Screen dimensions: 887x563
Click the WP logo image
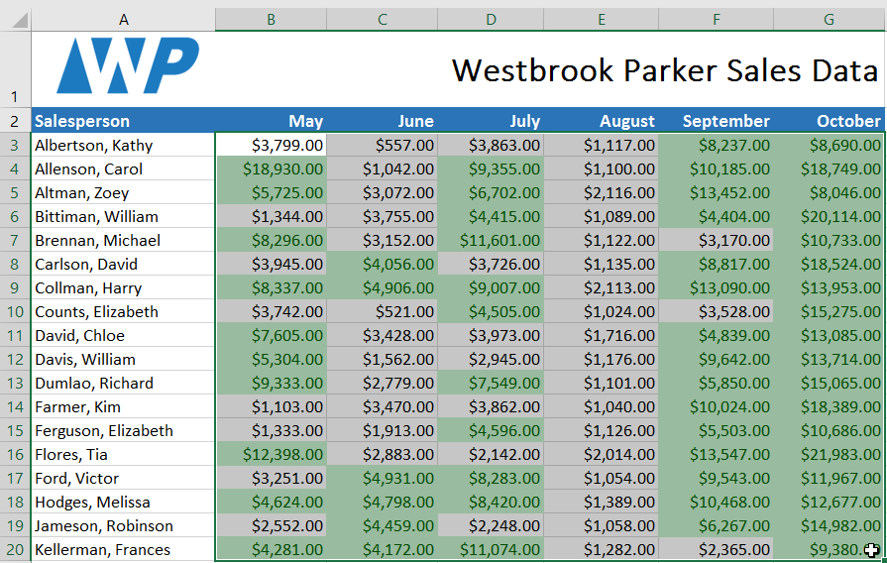coord(127,66)
